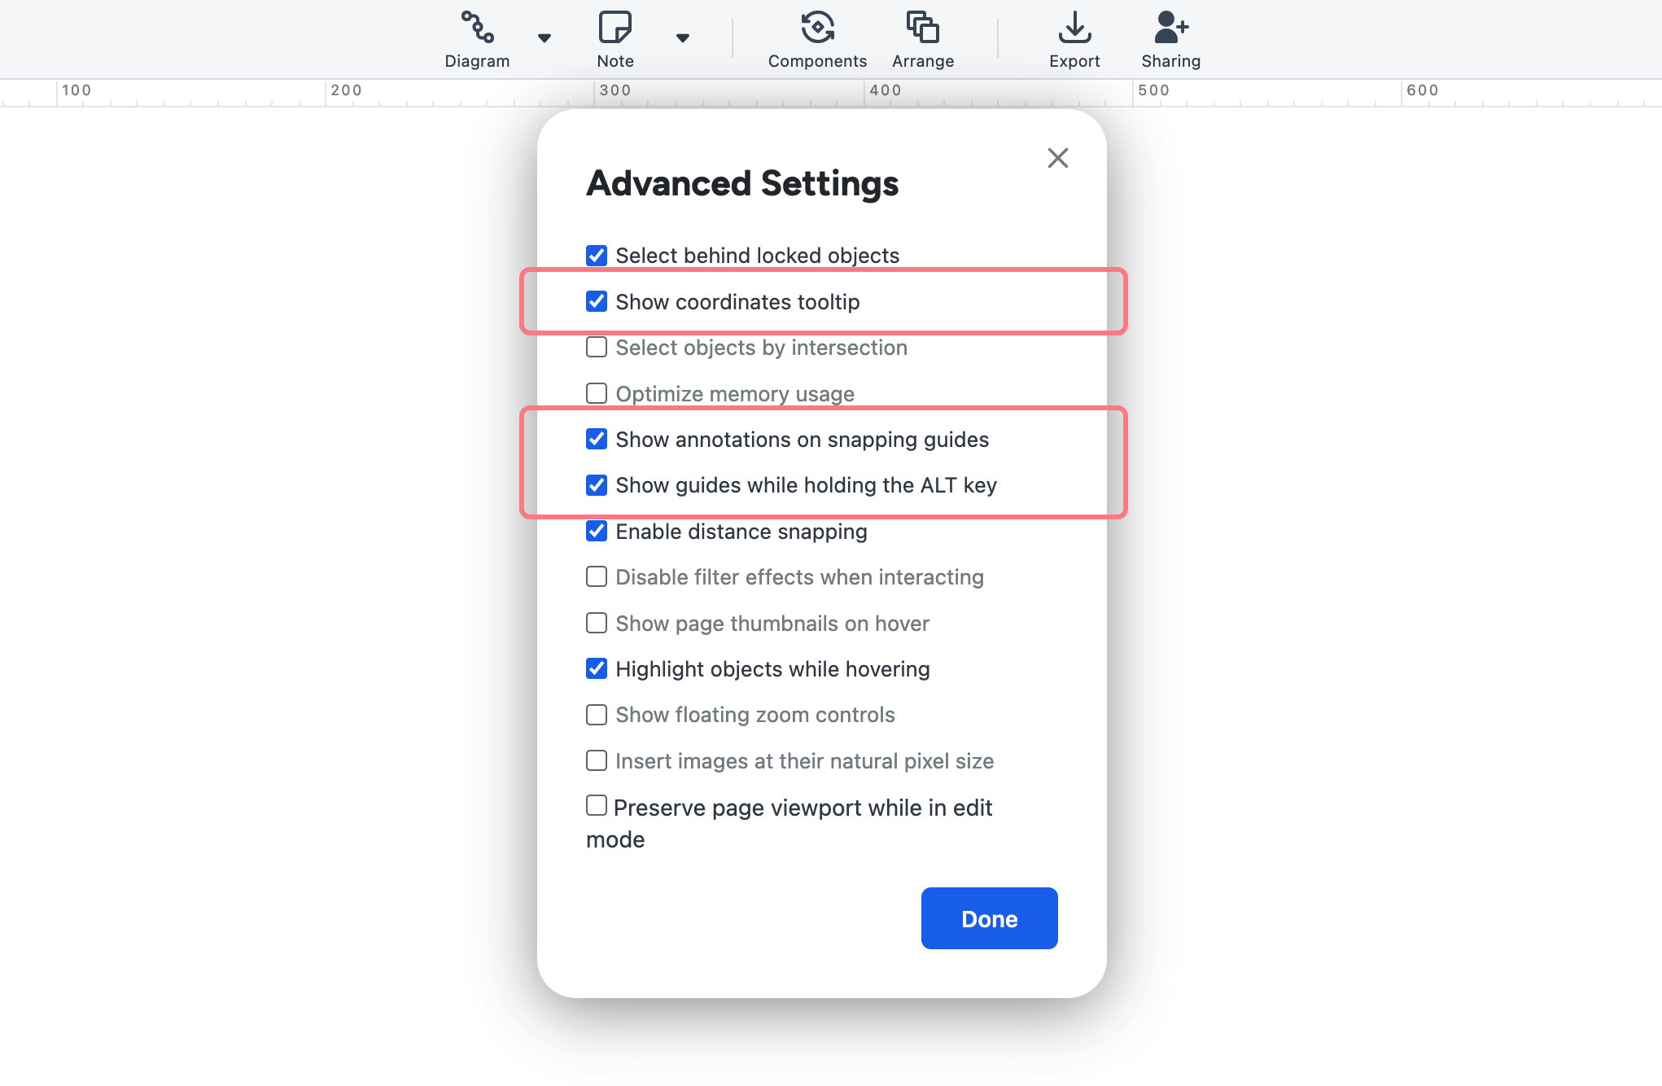Close the Advanced Settings dialog

pyautogui.click(x=1057, y=158)
